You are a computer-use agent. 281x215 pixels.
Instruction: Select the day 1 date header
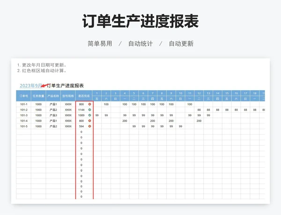[97, 93]
